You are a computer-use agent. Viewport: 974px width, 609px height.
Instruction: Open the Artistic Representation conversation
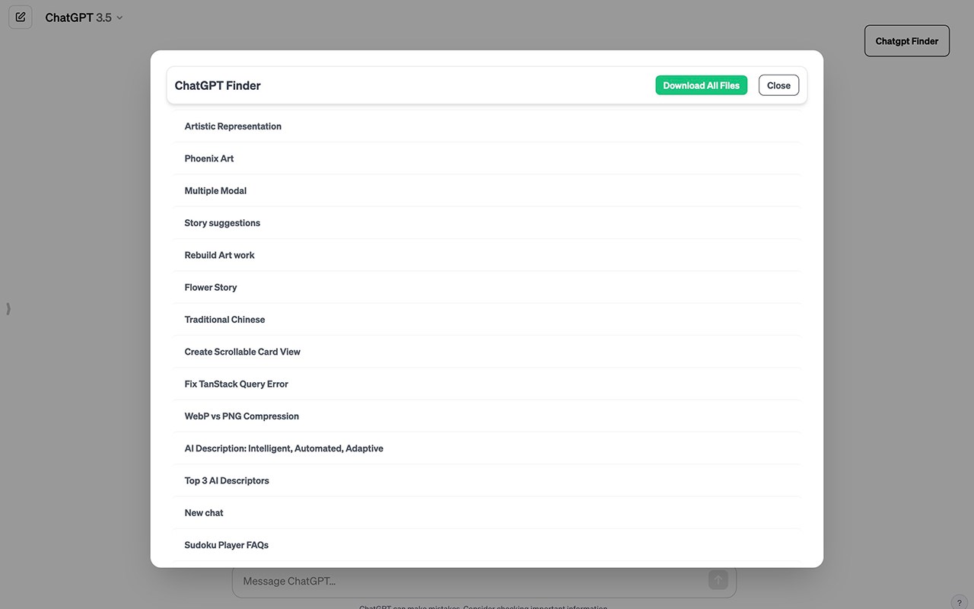233,126
